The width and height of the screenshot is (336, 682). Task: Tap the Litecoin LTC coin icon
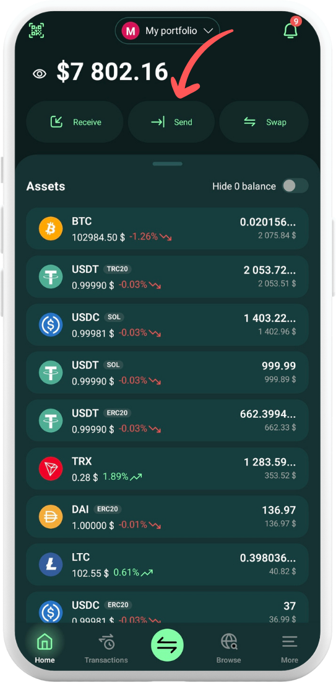click(51, 565)
